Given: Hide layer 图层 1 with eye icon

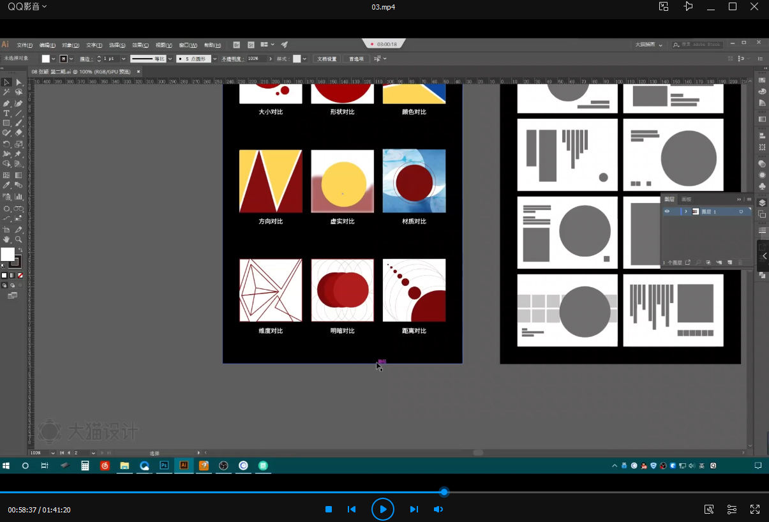Looking at the screenshot, I should 667,211.
